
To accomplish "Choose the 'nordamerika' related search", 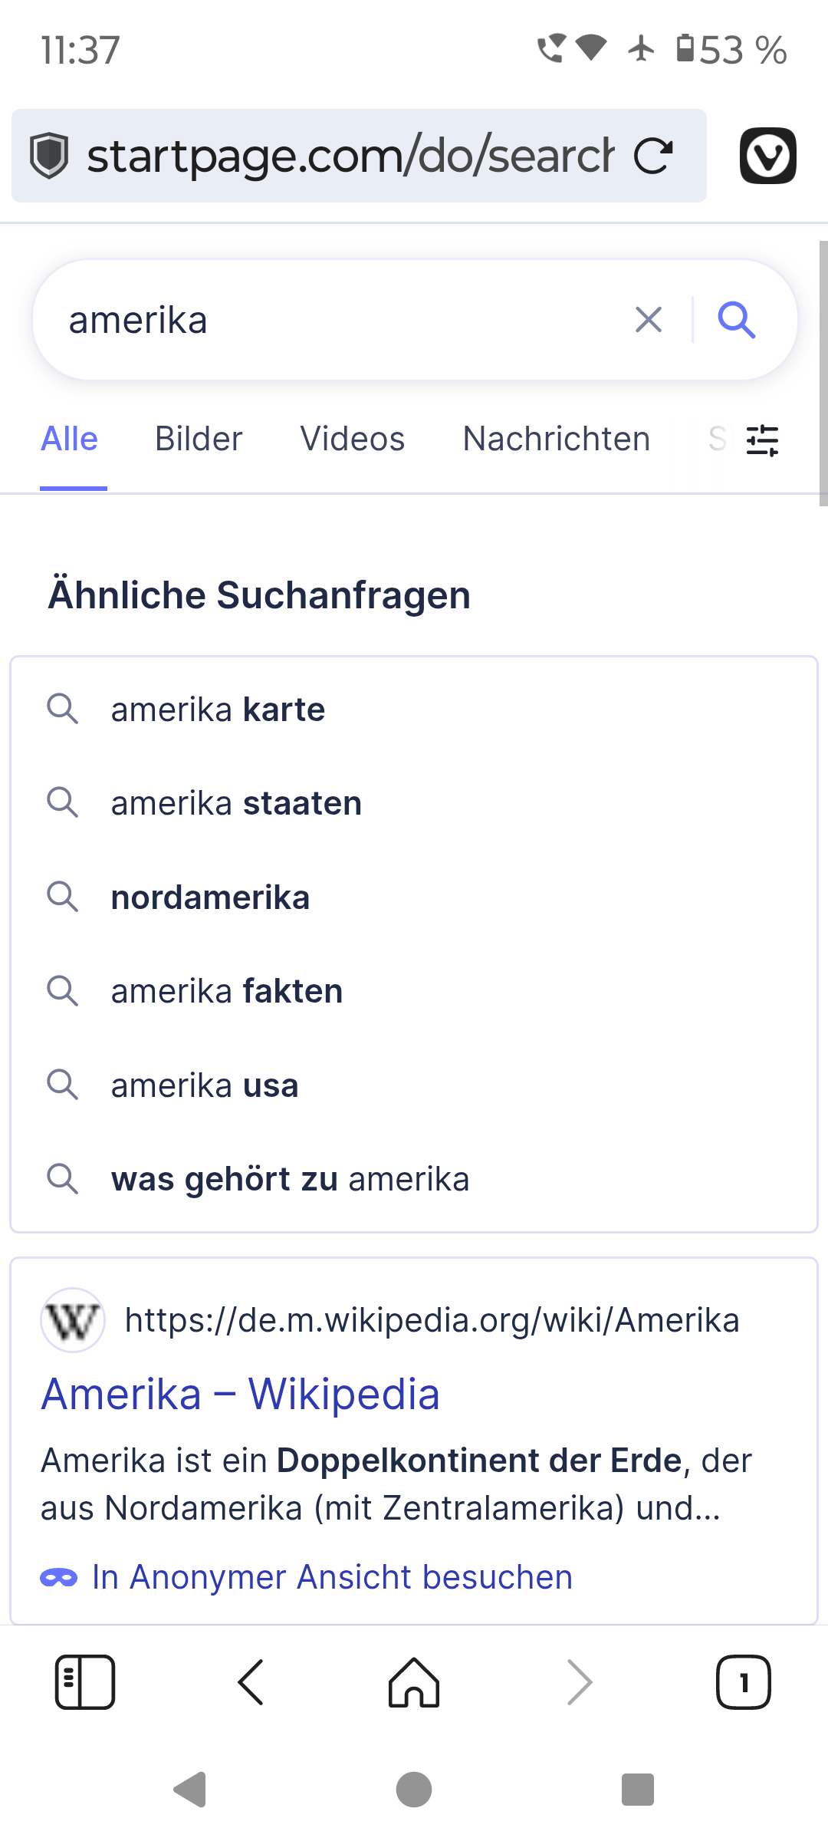I will coord(211,897).
